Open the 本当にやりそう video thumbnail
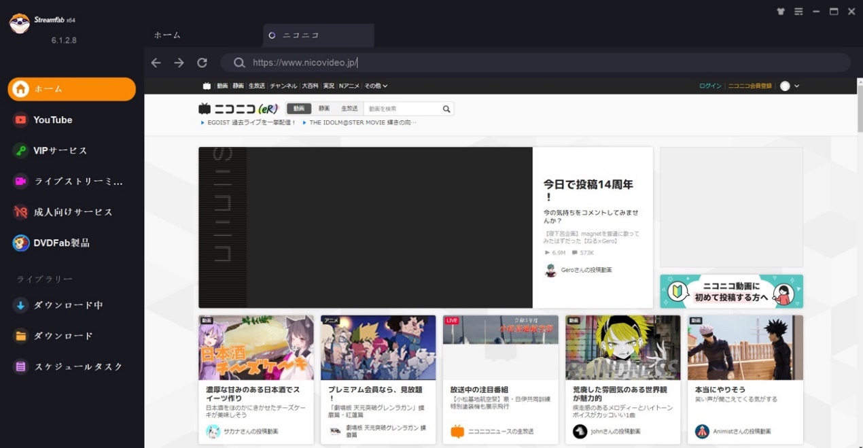This screenshot has width=863, height=448. [x=745, y=347]
